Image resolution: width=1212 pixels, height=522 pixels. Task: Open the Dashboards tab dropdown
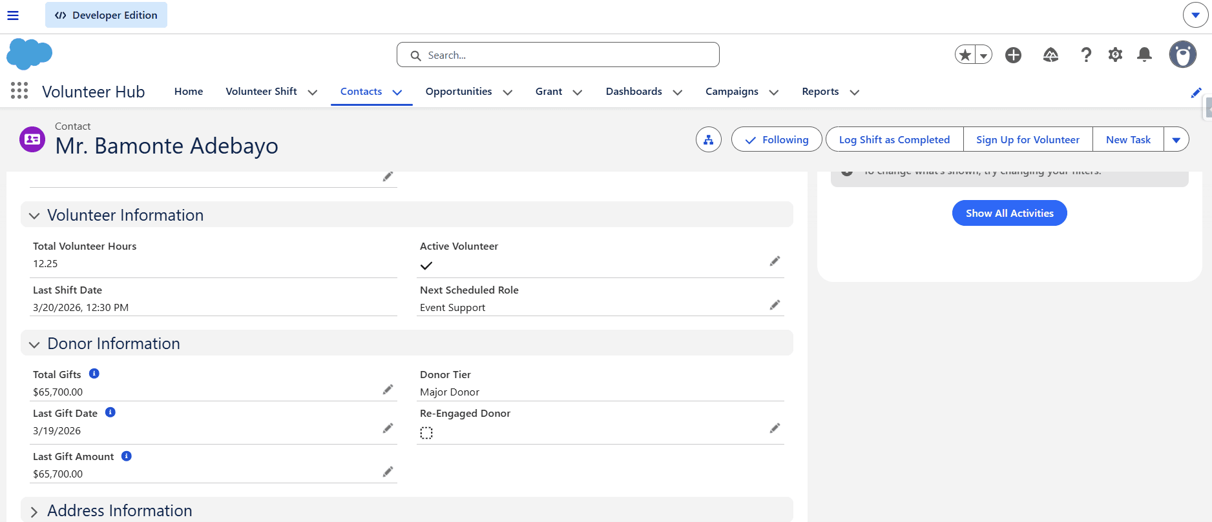click(678, 92)
